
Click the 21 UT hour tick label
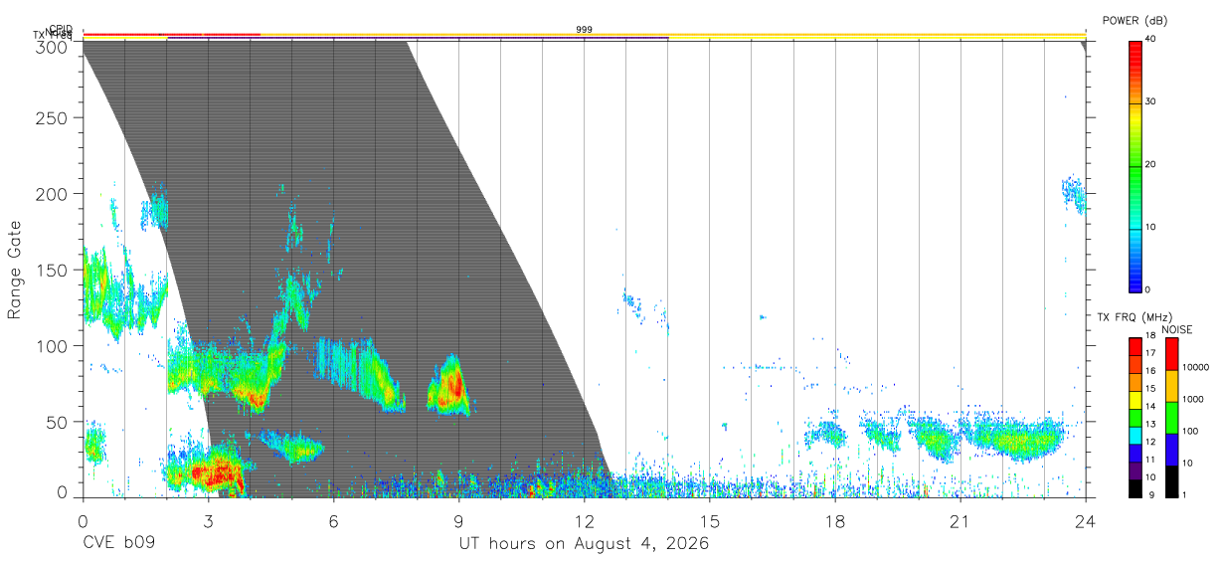[960, 521]
